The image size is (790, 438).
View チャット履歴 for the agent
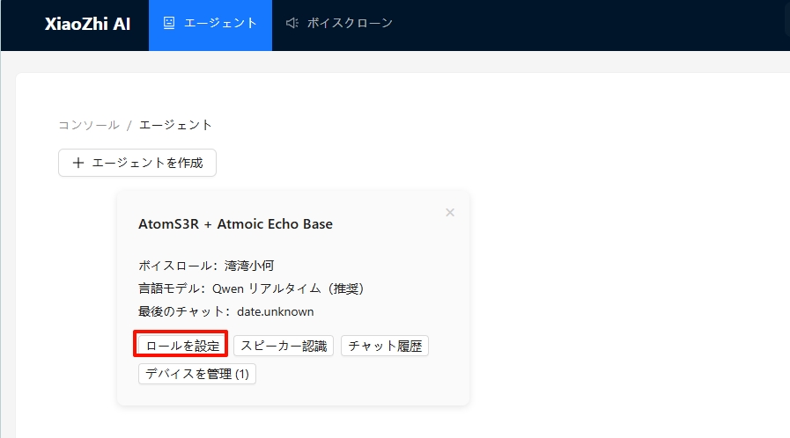click(x=385, y=346)
